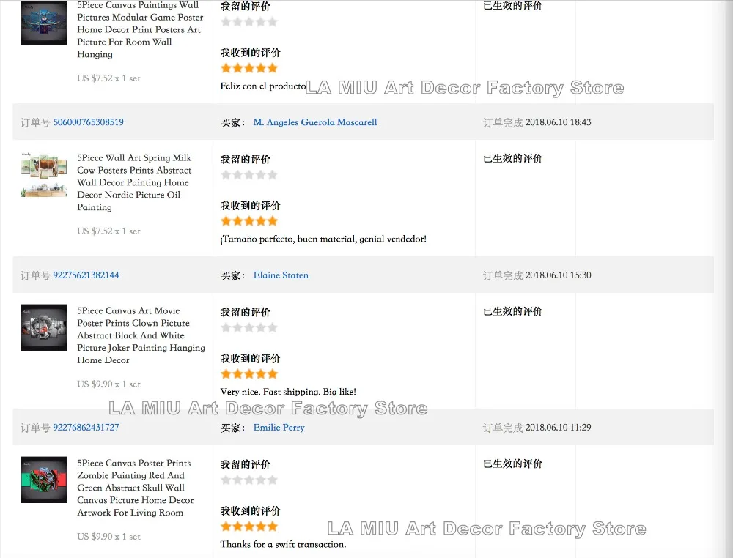View buyer Elaine Staten's profile
Screen dimensions: 733x558
(x=281, y=275)
